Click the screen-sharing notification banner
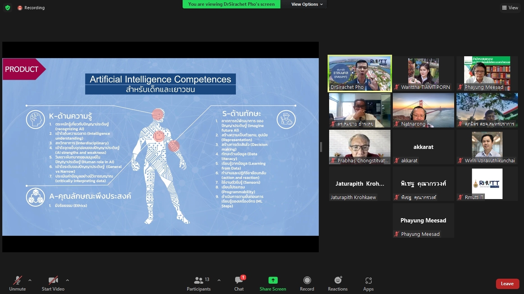This screenshot has height=294, width=524. click(x=231, y=4)
